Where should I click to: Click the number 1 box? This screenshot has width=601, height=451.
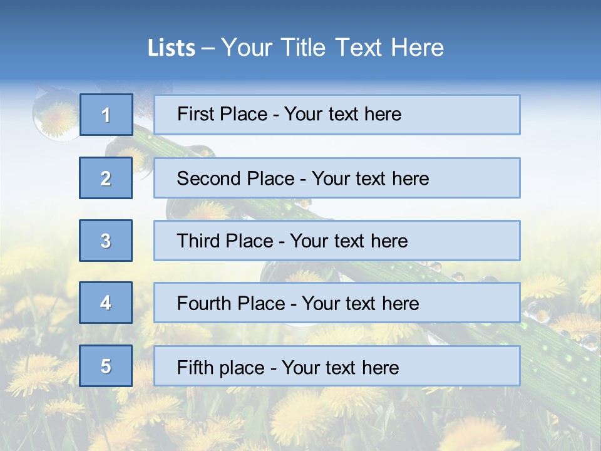(x=106, y=115)
